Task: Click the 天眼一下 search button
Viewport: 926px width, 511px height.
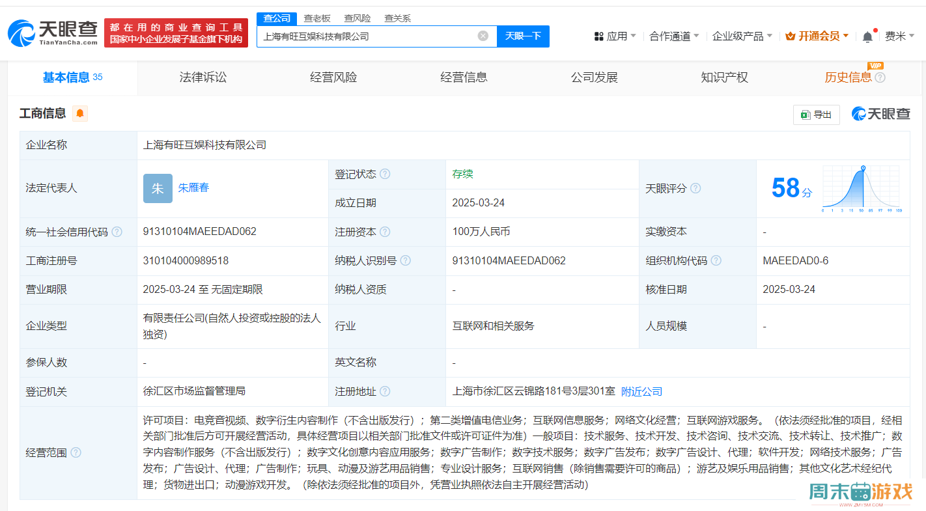Action: click(x=523, y=36)
